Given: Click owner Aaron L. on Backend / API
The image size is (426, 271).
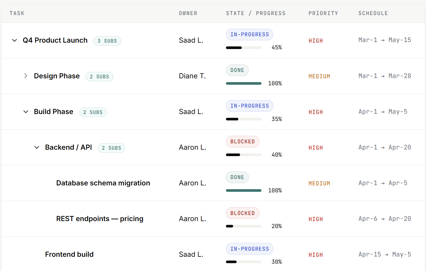Looking at the screenshot, I should point(193,147).
